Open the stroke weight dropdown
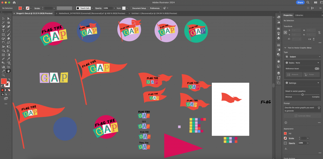The height and width of the screenshot is (159, 323). [x=54, y=8]
